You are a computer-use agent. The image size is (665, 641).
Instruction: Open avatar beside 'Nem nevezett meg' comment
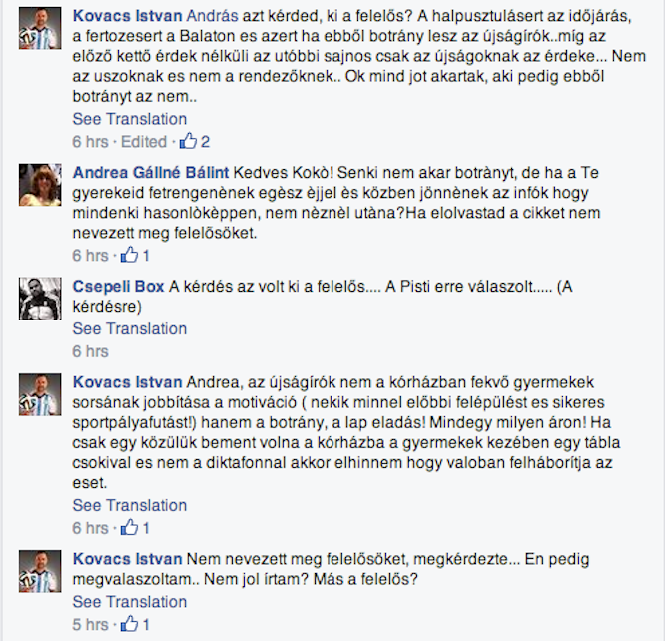point(40,571)
